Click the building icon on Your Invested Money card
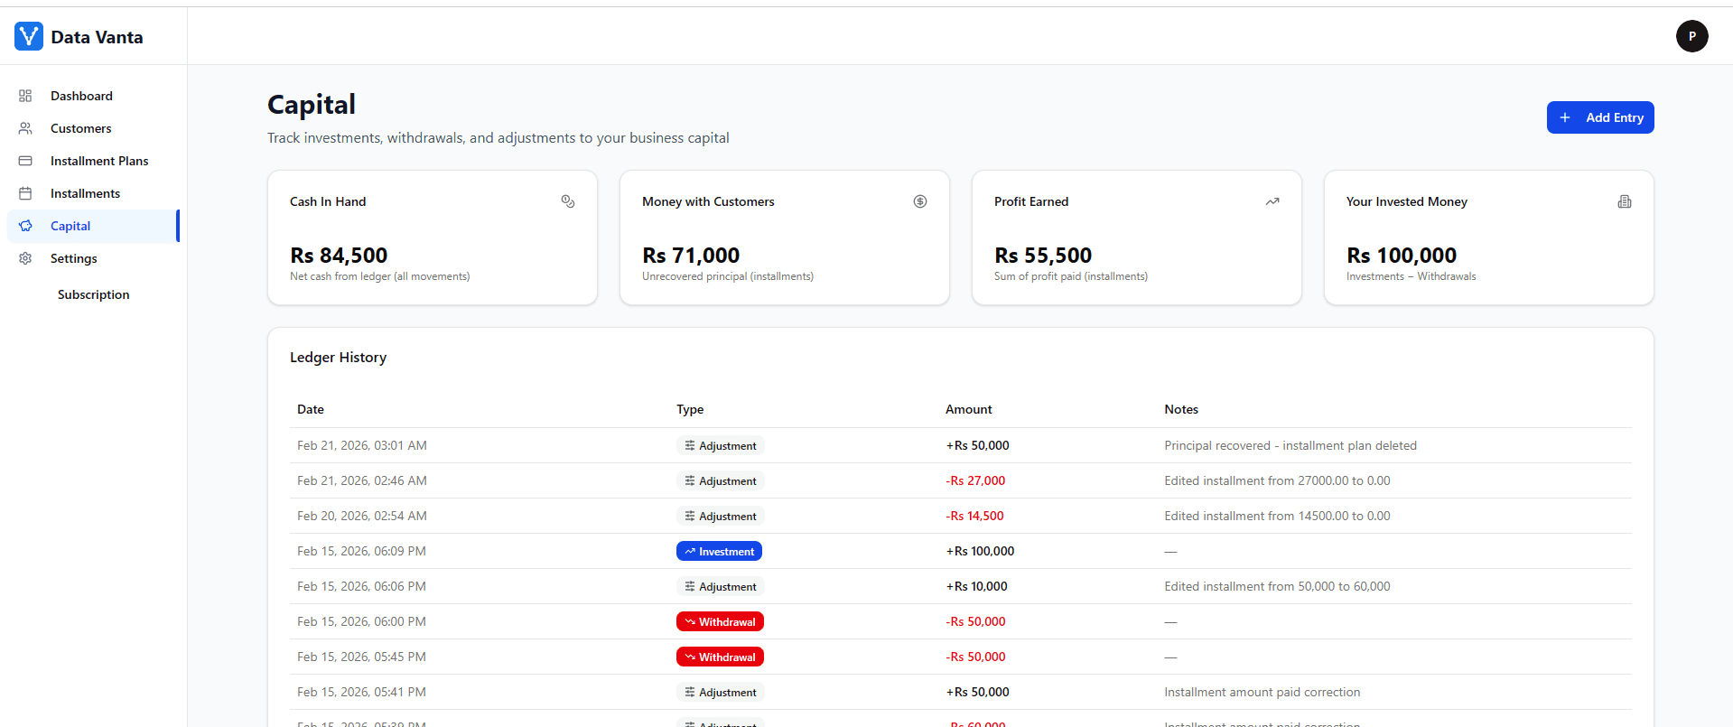The height and width of the screenshot is (727, 1733). pyautogui.click(x=1624, y=201)
